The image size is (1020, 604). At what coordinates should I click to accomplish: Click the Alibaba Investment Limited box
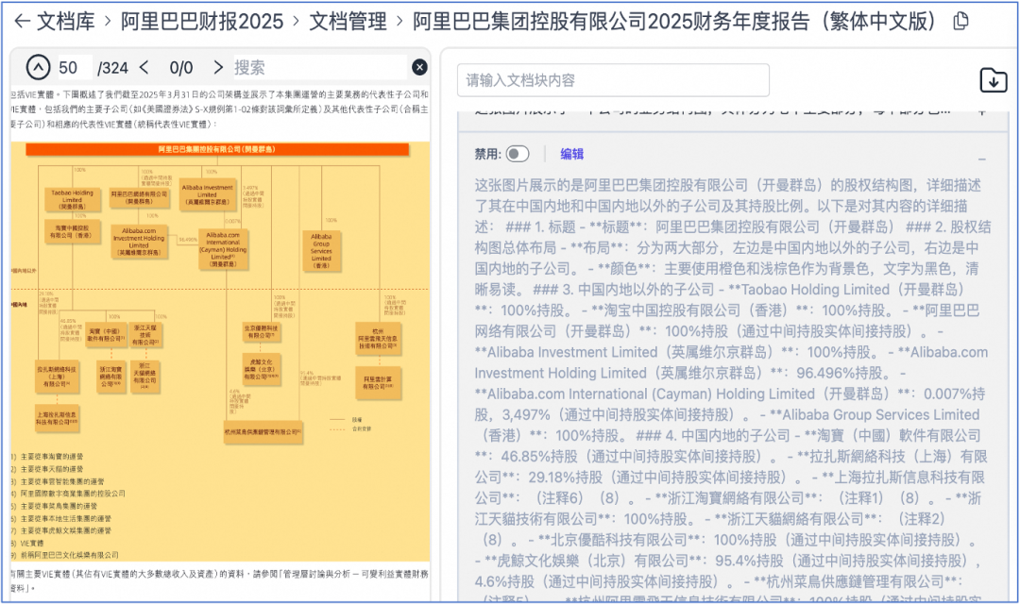click(x=207, y=194)
